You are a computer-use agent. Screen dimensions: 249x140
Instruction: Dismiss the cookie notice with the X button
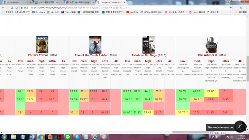(240, 127)
